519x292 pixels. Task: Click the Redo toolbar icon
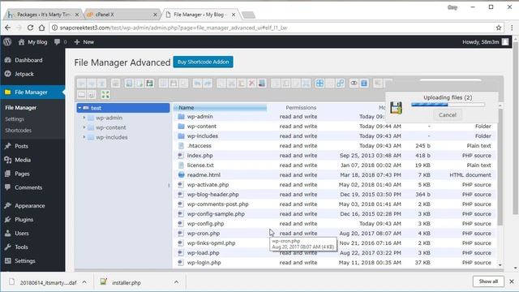click(x=208, y=83)
